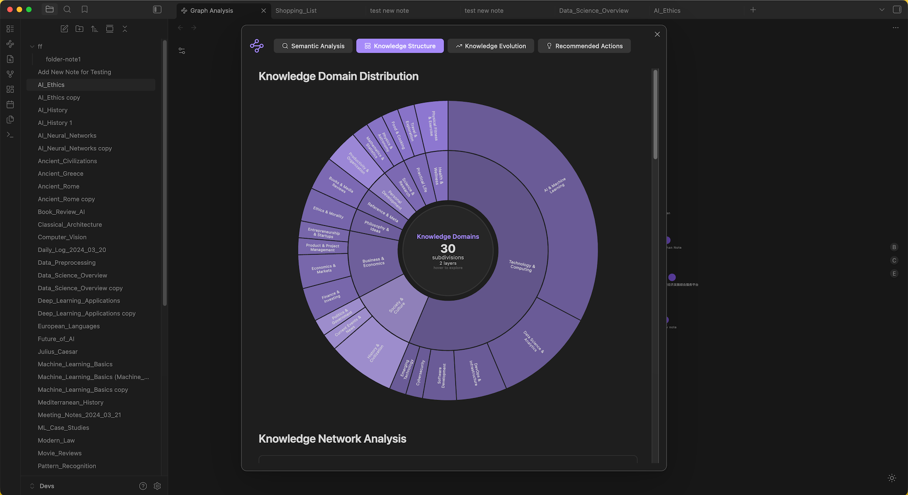Open the Future_of_AI note
908x495 pixels.
point(56,339)
